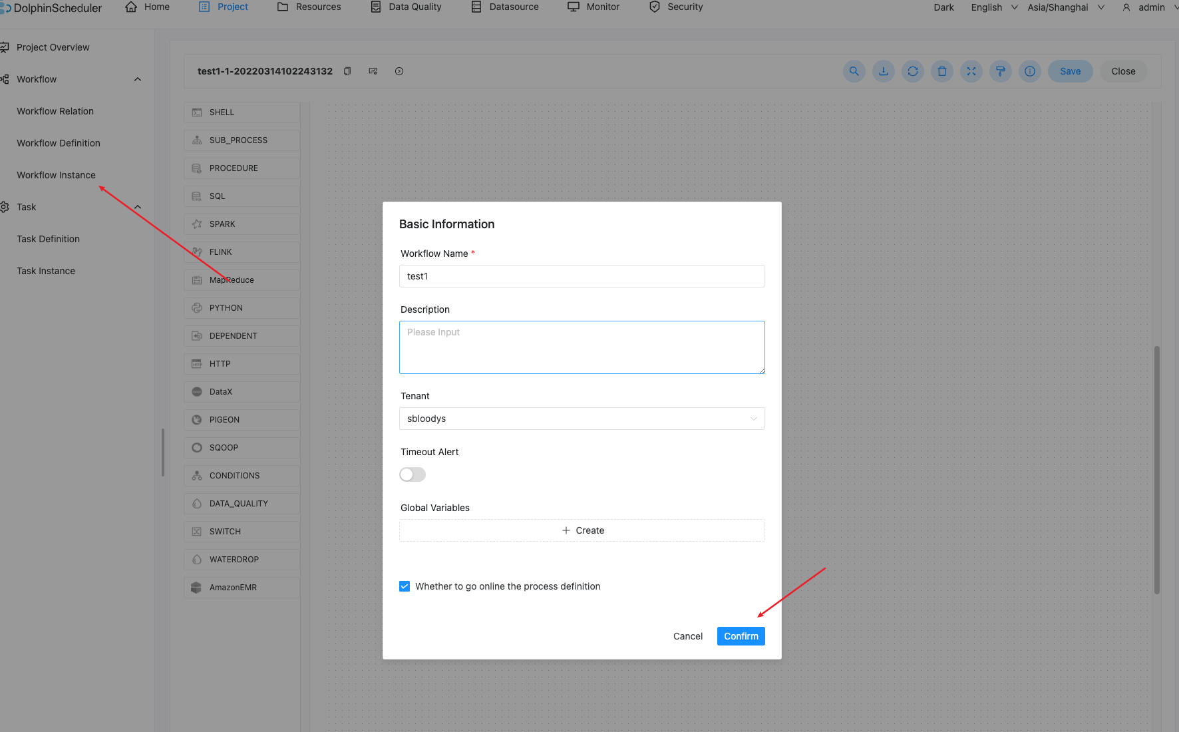Viewport: 1179px width, 732px height.
Task: Click the startup parameter icon beside title
Action: click(x=399, y=71)
